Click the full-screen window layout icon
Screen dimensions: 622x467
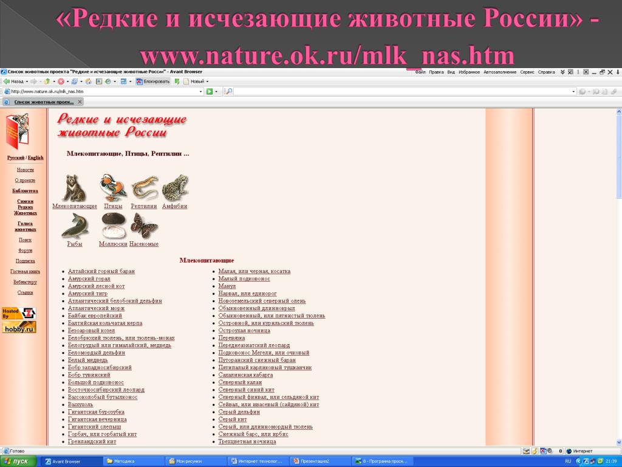(123, 81)
